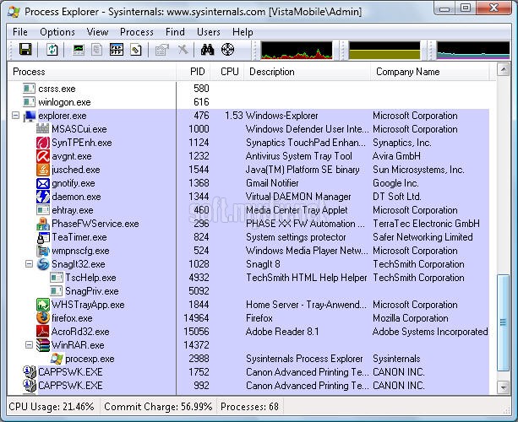Sort by the Description column header
This screenshot has width=518, height=422.
tap(308, 72)
